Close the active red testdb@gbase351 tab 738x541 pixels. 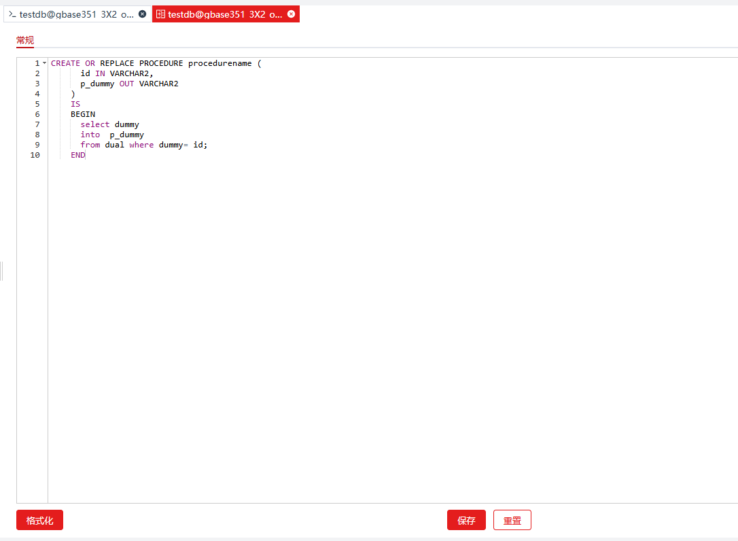click(292, 14)
